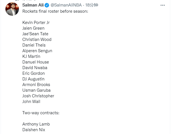Click on Alperen Sengun's name
Screen dimensions: 171x134
pos(37,50)
